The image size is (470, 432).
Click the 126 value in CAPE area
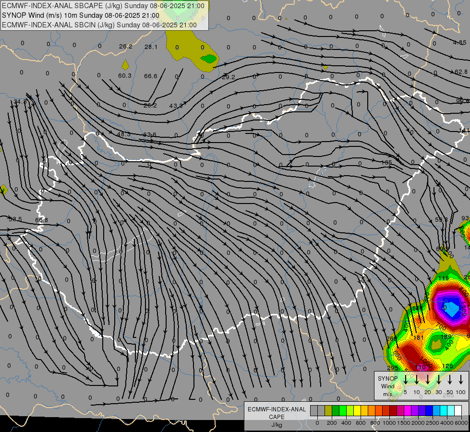(x=447, y=366)
